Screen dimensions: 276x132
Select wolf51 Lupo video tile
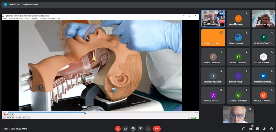213,19
